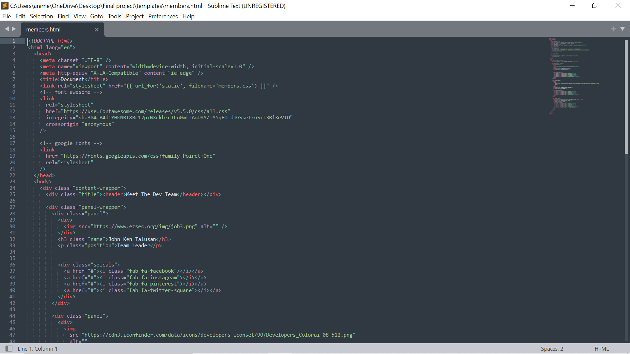Click the tab back arrow icon
Image resolution: width=630 pixels, height=354 pixels.
(7, 29)
